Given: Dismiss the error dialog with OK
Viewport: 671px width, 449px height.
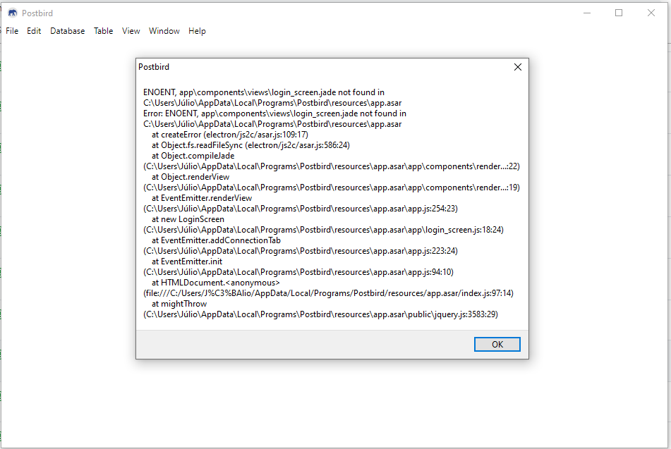Looking at the screenshot, I should pos(497,344).
